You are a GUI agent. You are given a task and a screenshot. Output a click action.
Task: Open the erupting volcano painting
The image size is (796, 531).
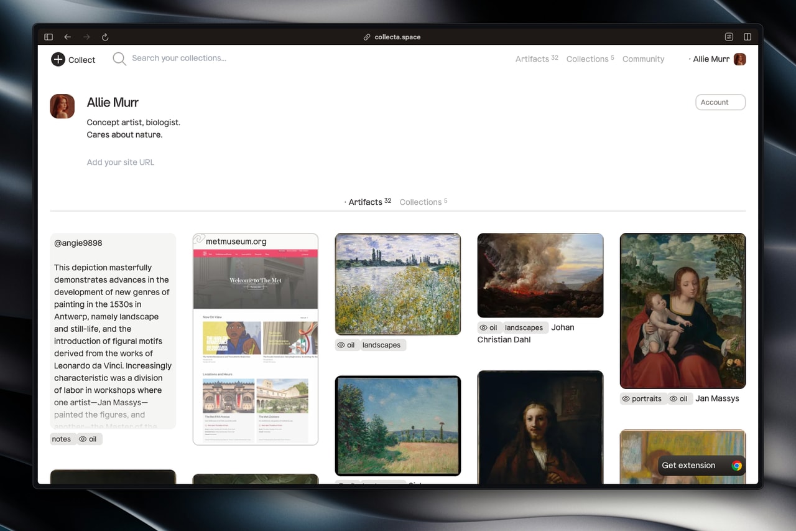pyautogui.click(x=540, y=276)
